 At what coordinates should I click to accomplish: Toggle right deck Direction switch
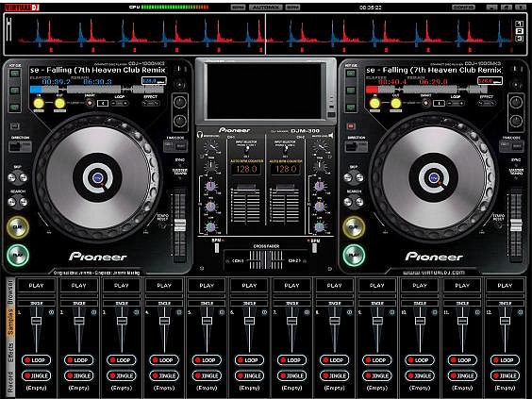[x=357, y=146]
